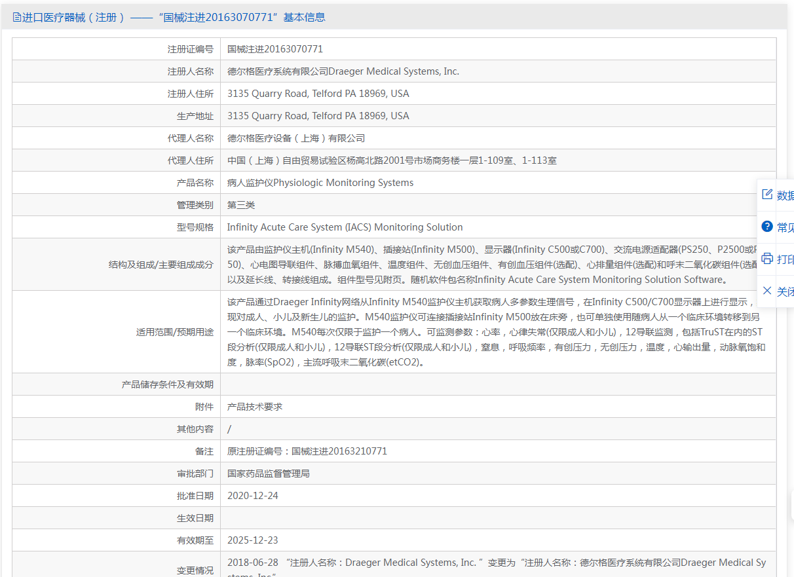The image size is (794, 577).
Task: Click registrant name Draeger Medical Systems, Inc.
Action: point(343,71)
